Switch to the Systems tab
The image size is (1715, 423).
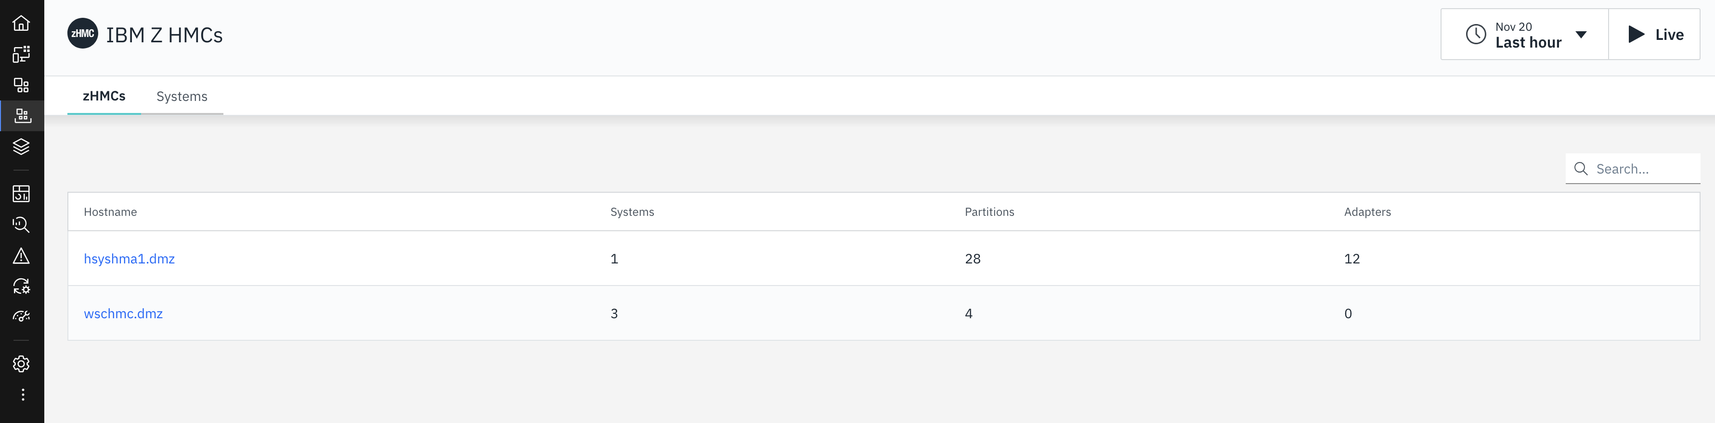tap(182, 97)
